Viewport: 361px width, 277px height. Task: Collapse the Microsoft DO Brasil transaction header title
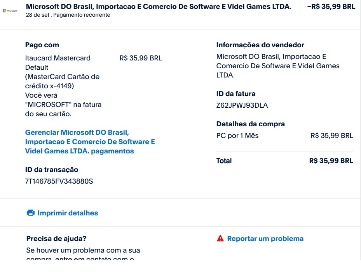(158, 7)
